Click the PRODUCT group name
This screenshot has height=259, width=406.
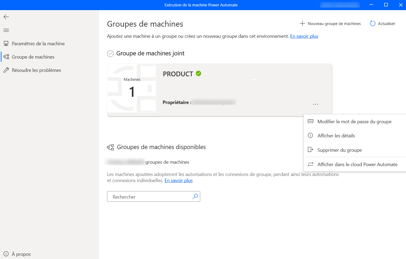(x=178, y=74)
